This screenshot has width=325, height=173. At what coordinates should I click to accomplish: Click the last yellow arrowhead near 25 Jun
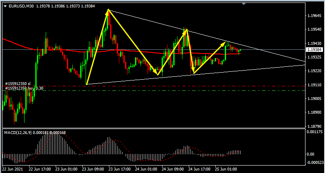coord(227,42)
